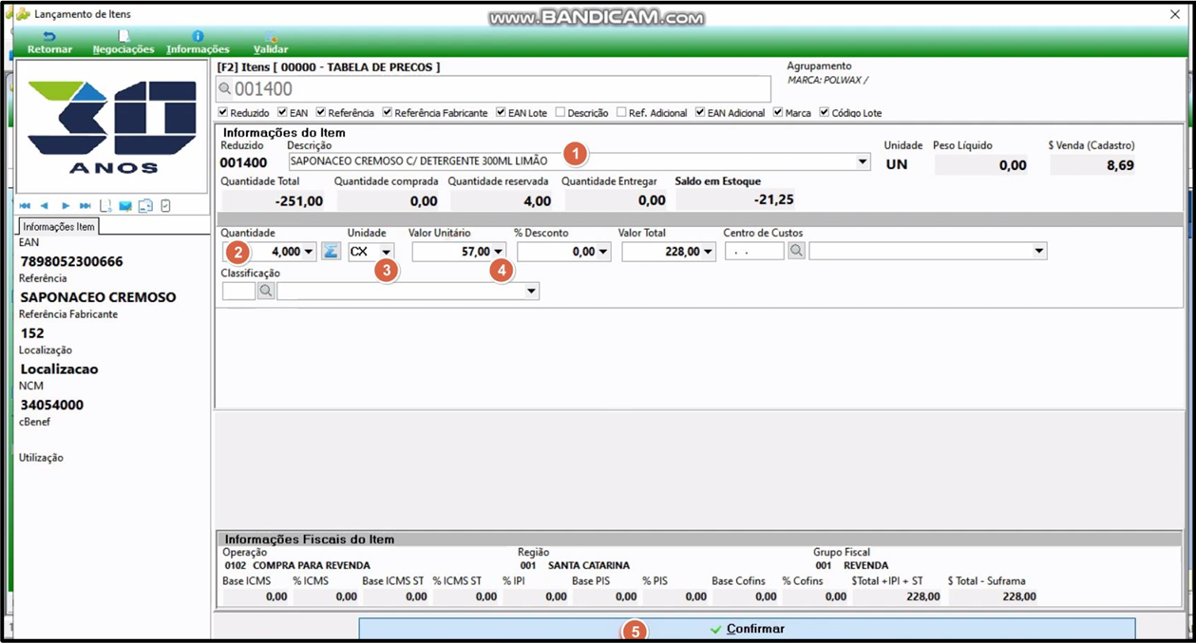Click the Validar toolbar icon
This screenshot has width=1196, height=643.
(x=271, y=42)
